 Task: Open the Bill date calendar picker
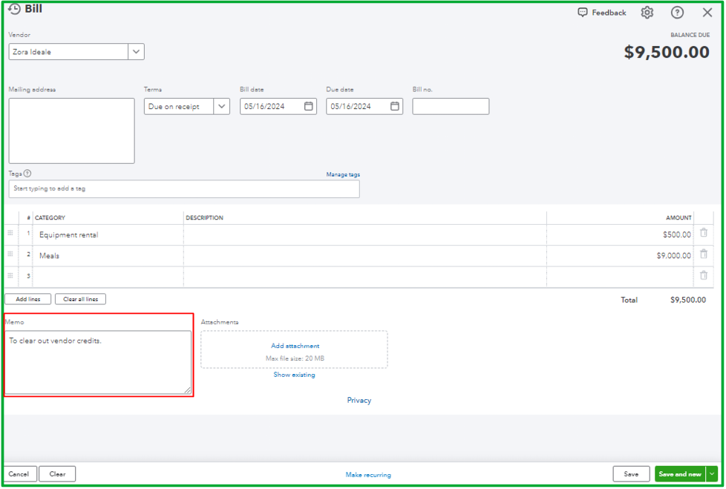[x=308, y=106]
